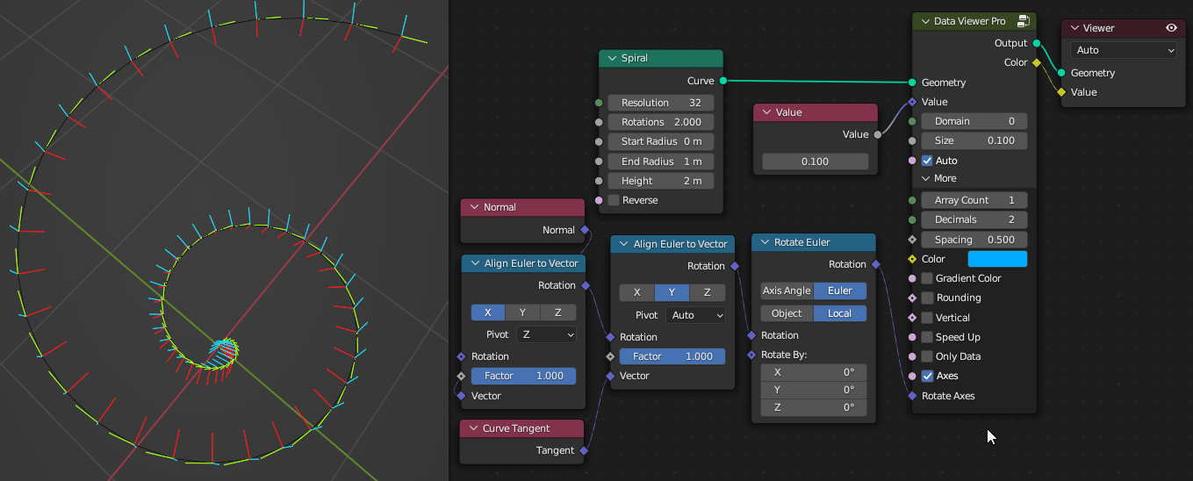Open the Pivot Z dropdown
This screenshot has width=1193, height=481.
point(546,334)
